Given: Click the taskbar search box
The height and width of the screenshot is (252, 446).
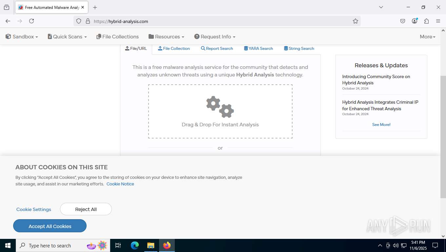Looking at the screenshot, I should click(x=63, y=245).
